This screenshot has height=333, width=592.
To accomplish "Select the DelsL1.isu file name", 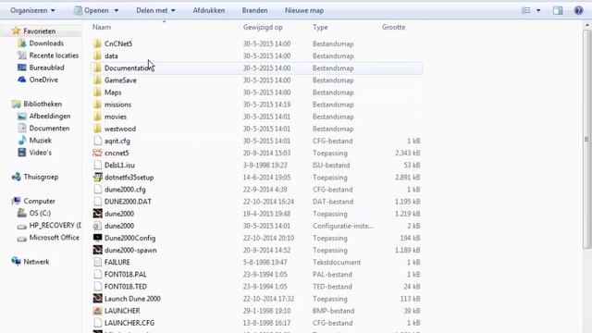I will (119, 165).
